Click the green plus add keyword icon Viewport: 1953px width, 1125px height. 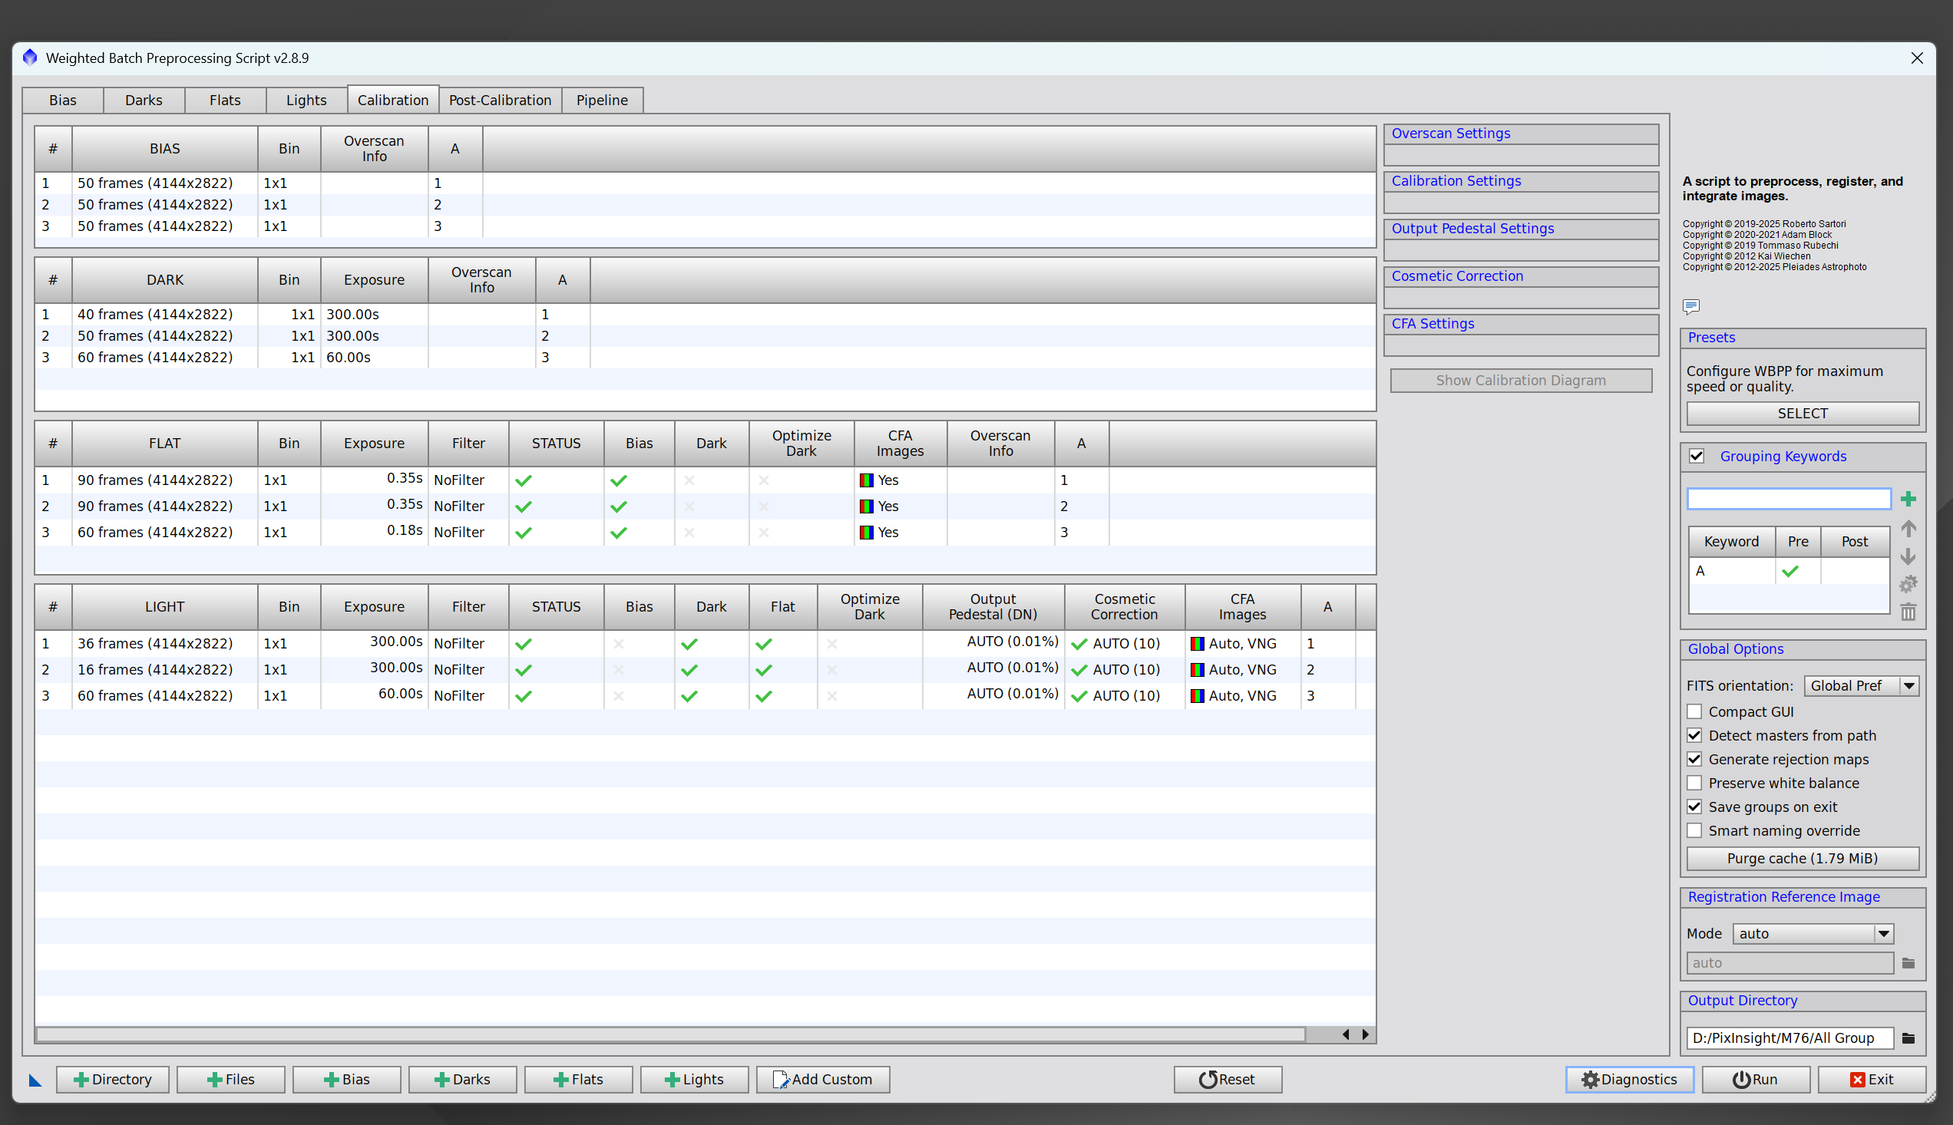pos(1908,499)
